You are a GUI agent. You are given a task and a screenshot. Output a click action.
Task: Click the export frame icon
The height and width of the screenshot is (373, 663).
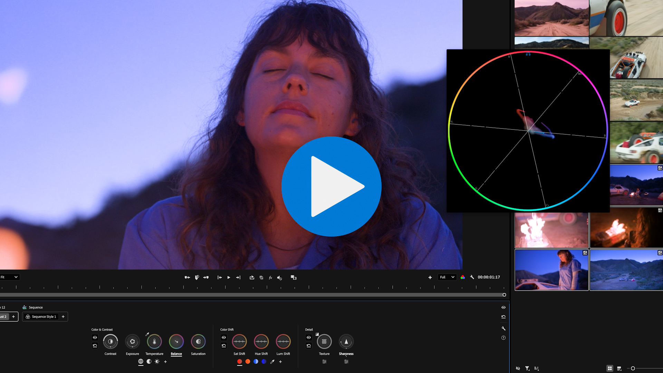(x=252, y=277)
